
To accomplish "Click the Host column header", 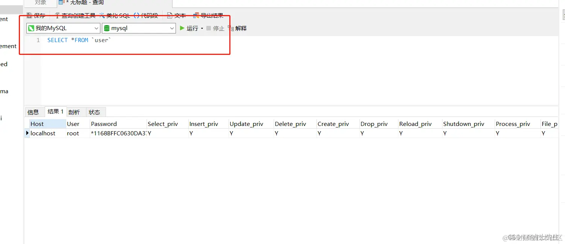I will tap(48, 124).
